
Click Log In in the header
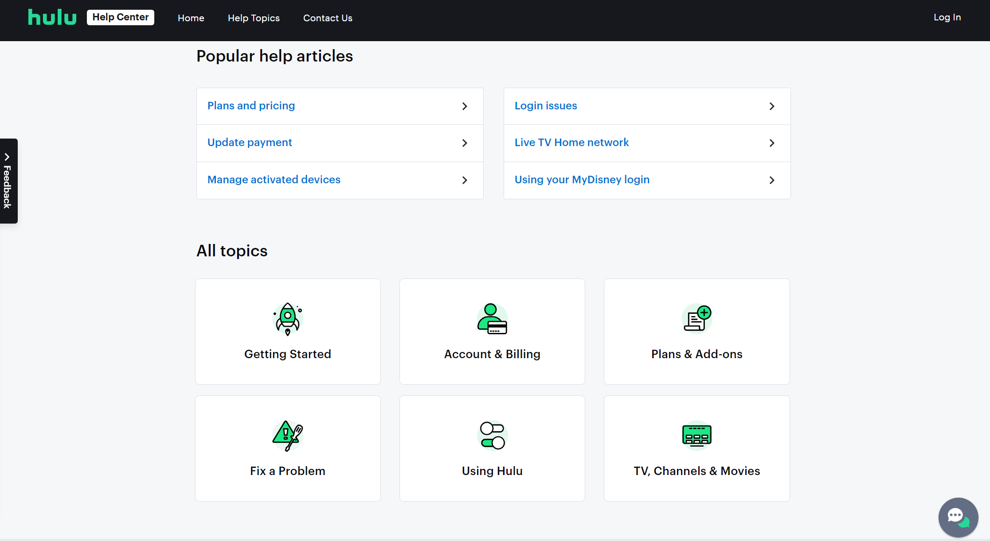[947, 17]
